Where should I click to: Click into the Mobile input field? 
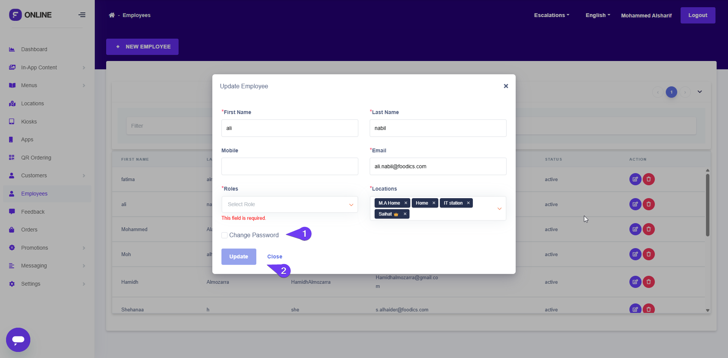290,166
